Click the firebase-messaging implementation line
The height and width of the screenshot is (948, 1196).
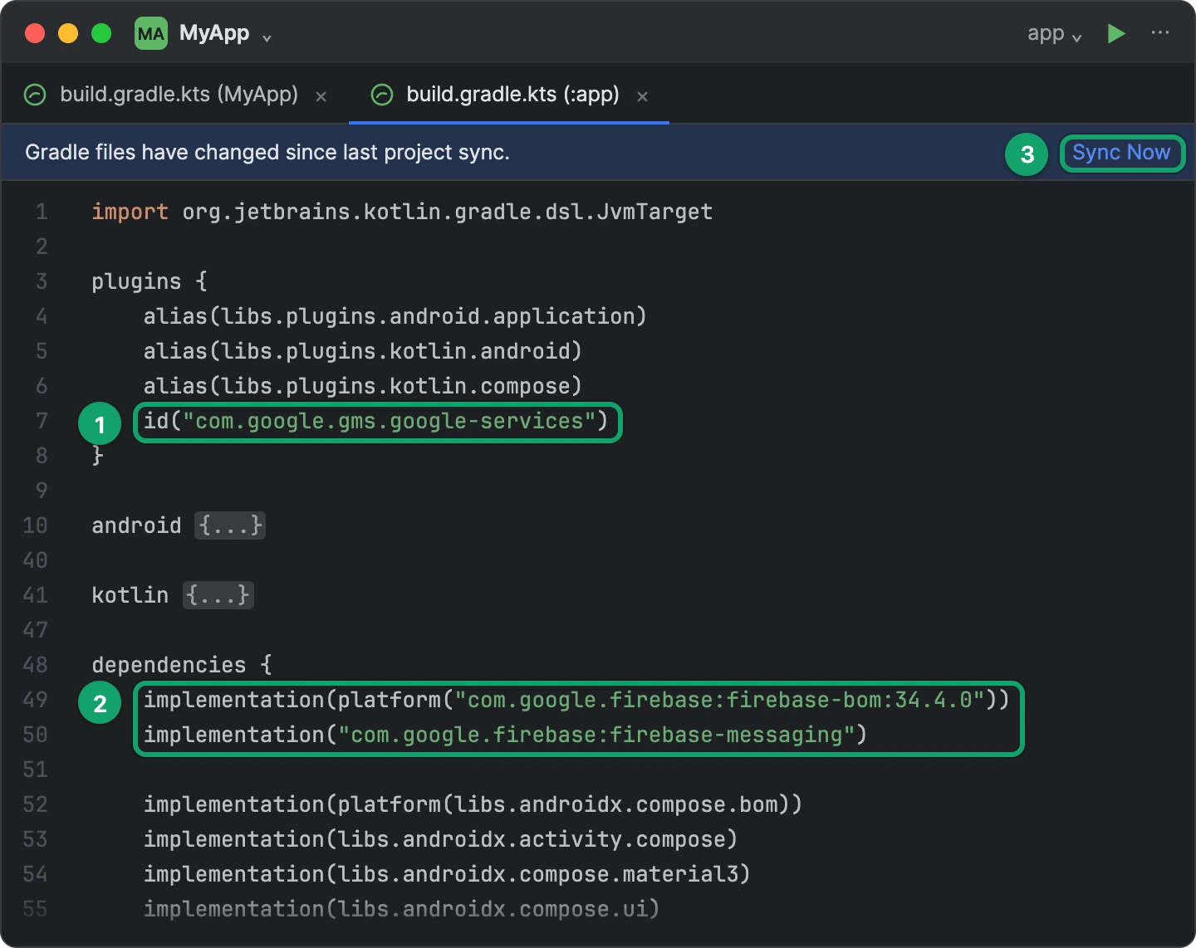click(x=505, y=735)
